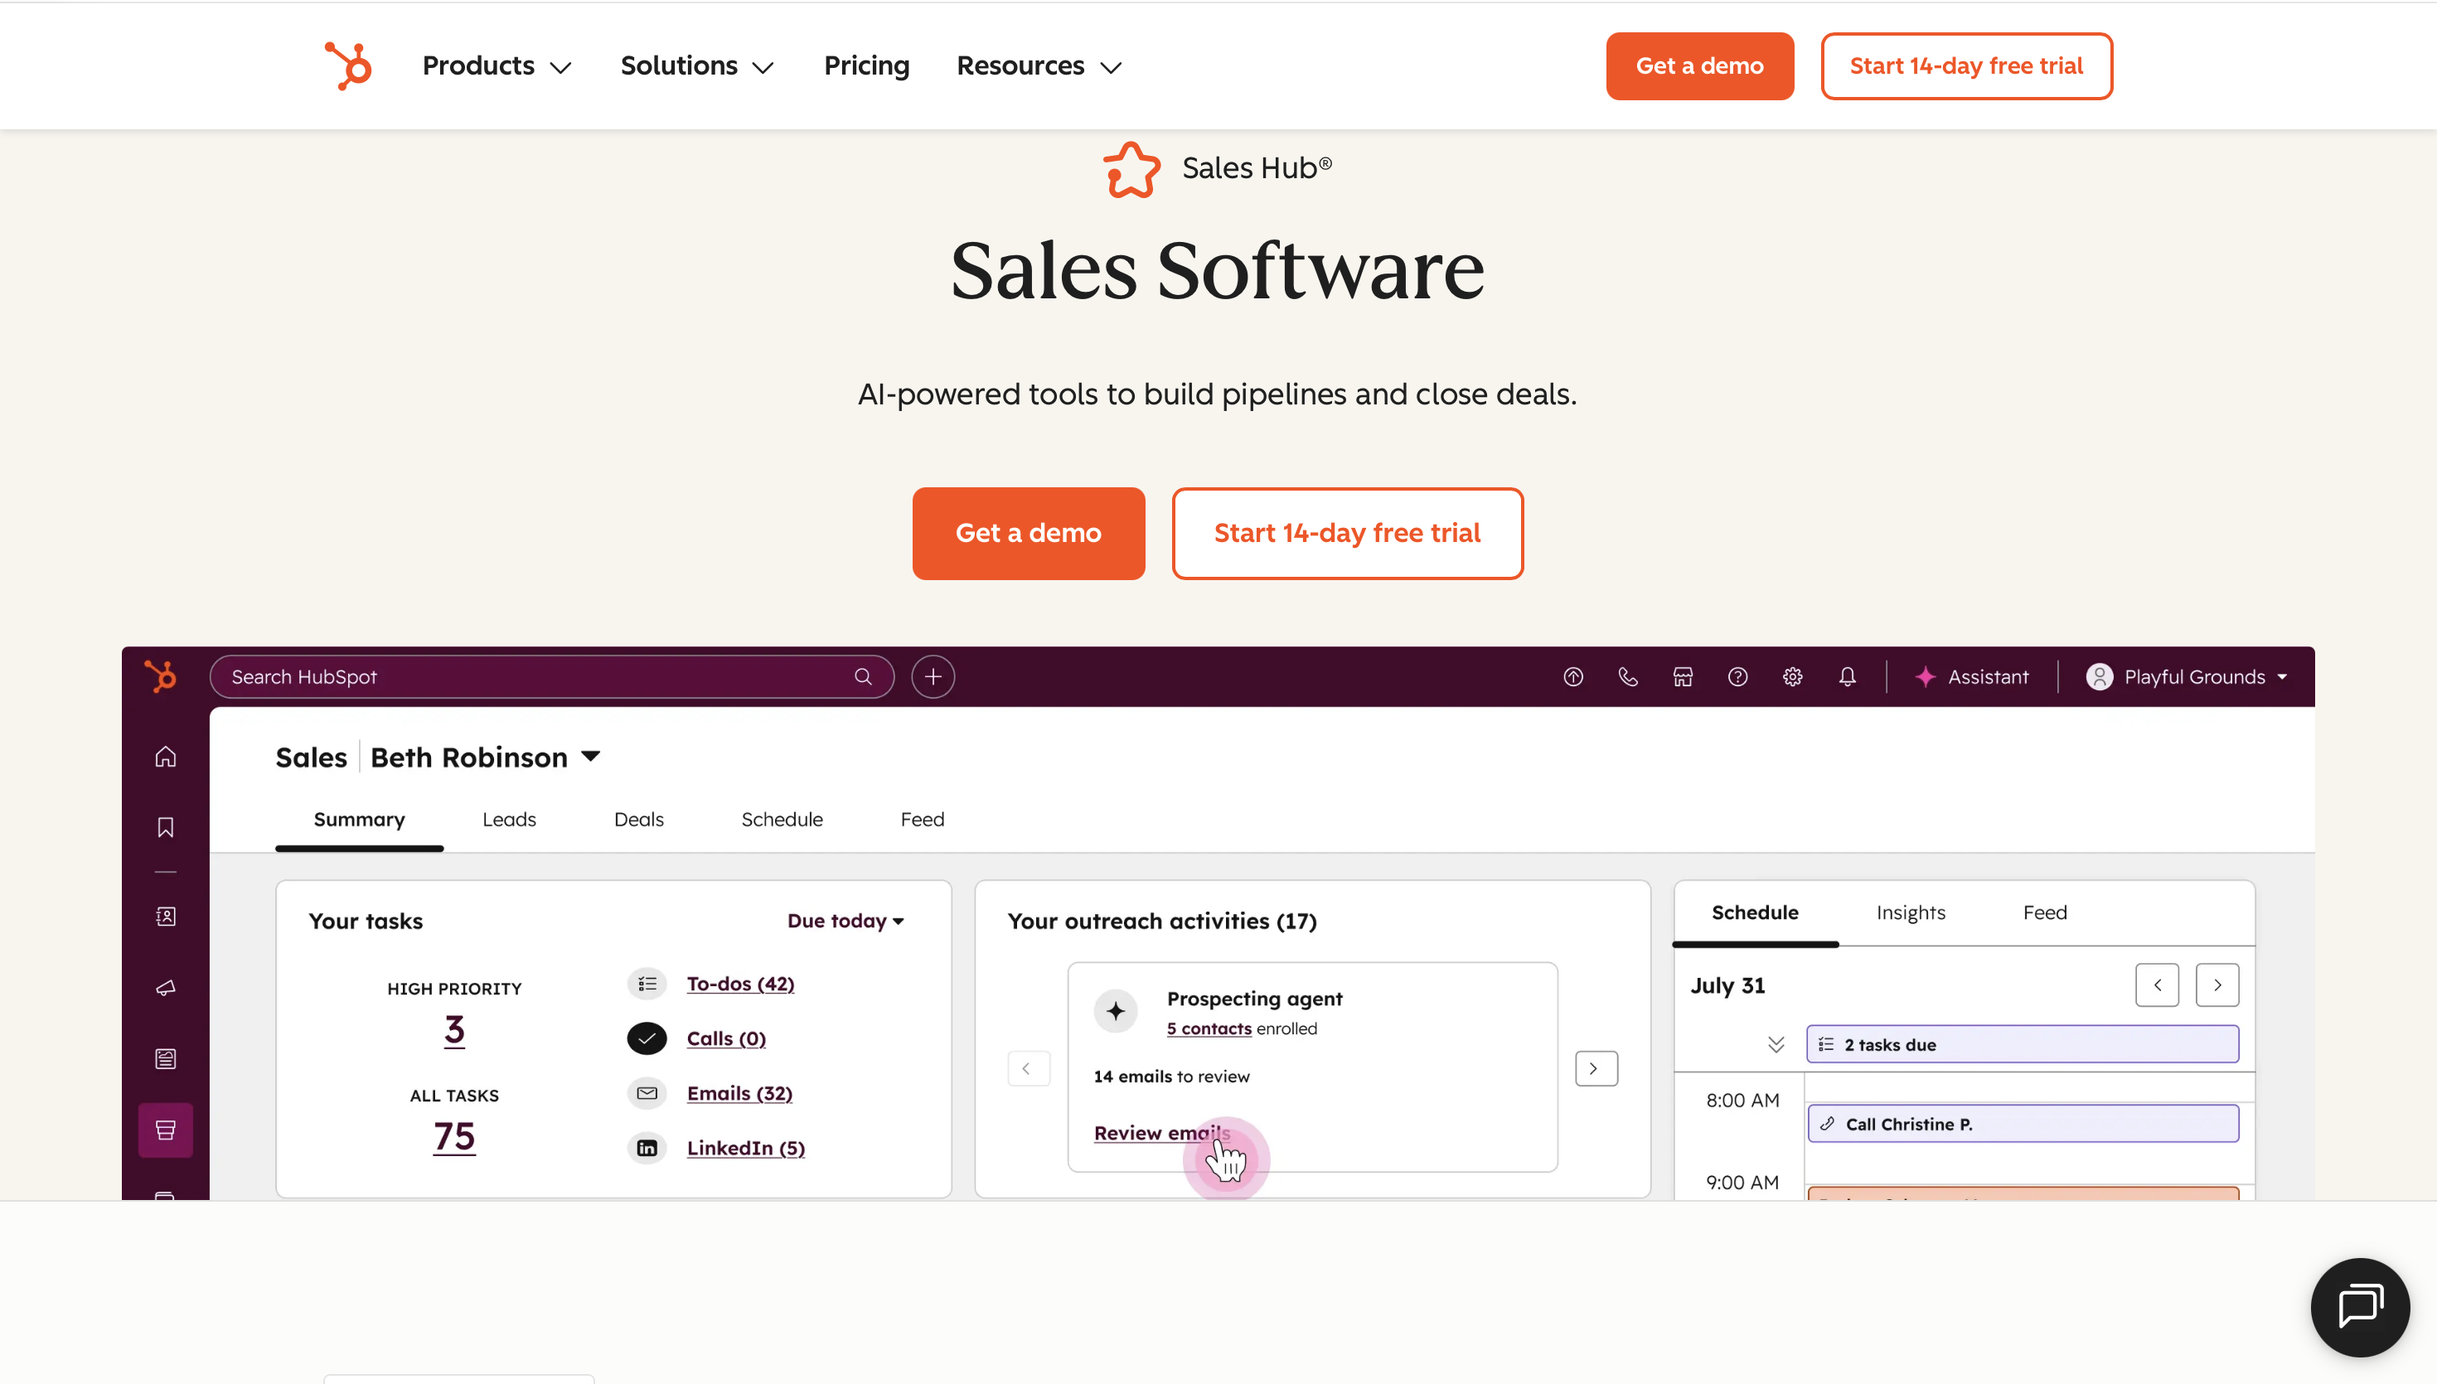Click the Home icon in the sidebar
This screenshot has width=2437, height=1384.
coord(166,757)
